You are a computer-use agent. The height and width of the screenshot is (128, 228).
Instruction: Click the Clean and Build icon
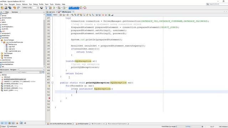coord(50,8)
